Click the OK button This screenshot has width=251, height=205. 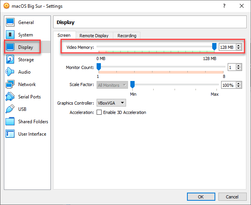tap(201, 197)
